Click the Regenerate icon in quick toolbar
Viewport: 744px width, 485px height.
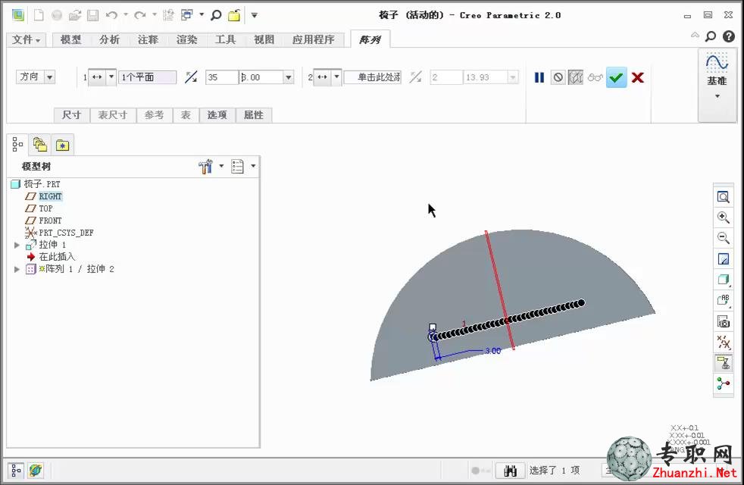click(168, 15)
